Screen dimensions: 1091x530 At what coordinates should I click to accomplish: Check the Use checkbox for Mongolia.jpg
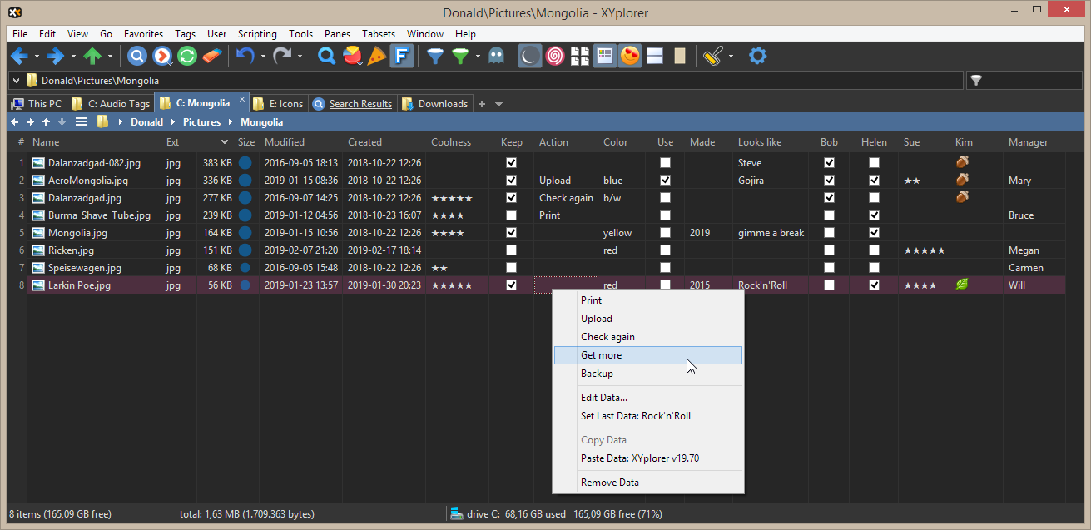pos(665,233)
